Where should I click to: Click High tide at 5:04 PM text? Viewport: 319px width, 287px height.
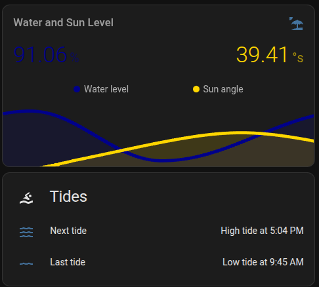click(x=262, y=231)
